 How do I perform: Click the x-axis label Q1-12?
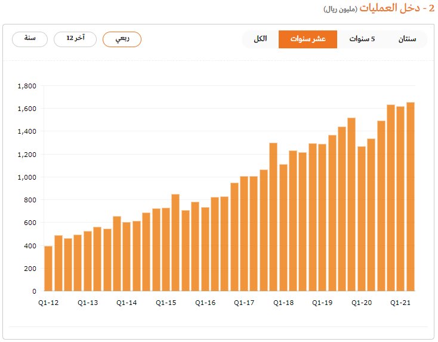48,303
